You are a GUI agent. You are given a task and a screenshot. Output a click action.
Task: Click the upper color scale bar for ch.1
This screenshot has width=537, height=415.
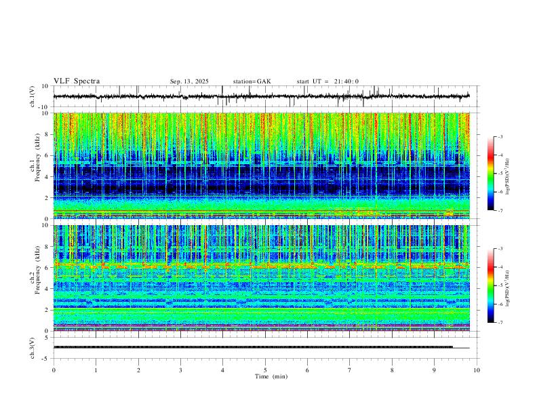[490, 174]
